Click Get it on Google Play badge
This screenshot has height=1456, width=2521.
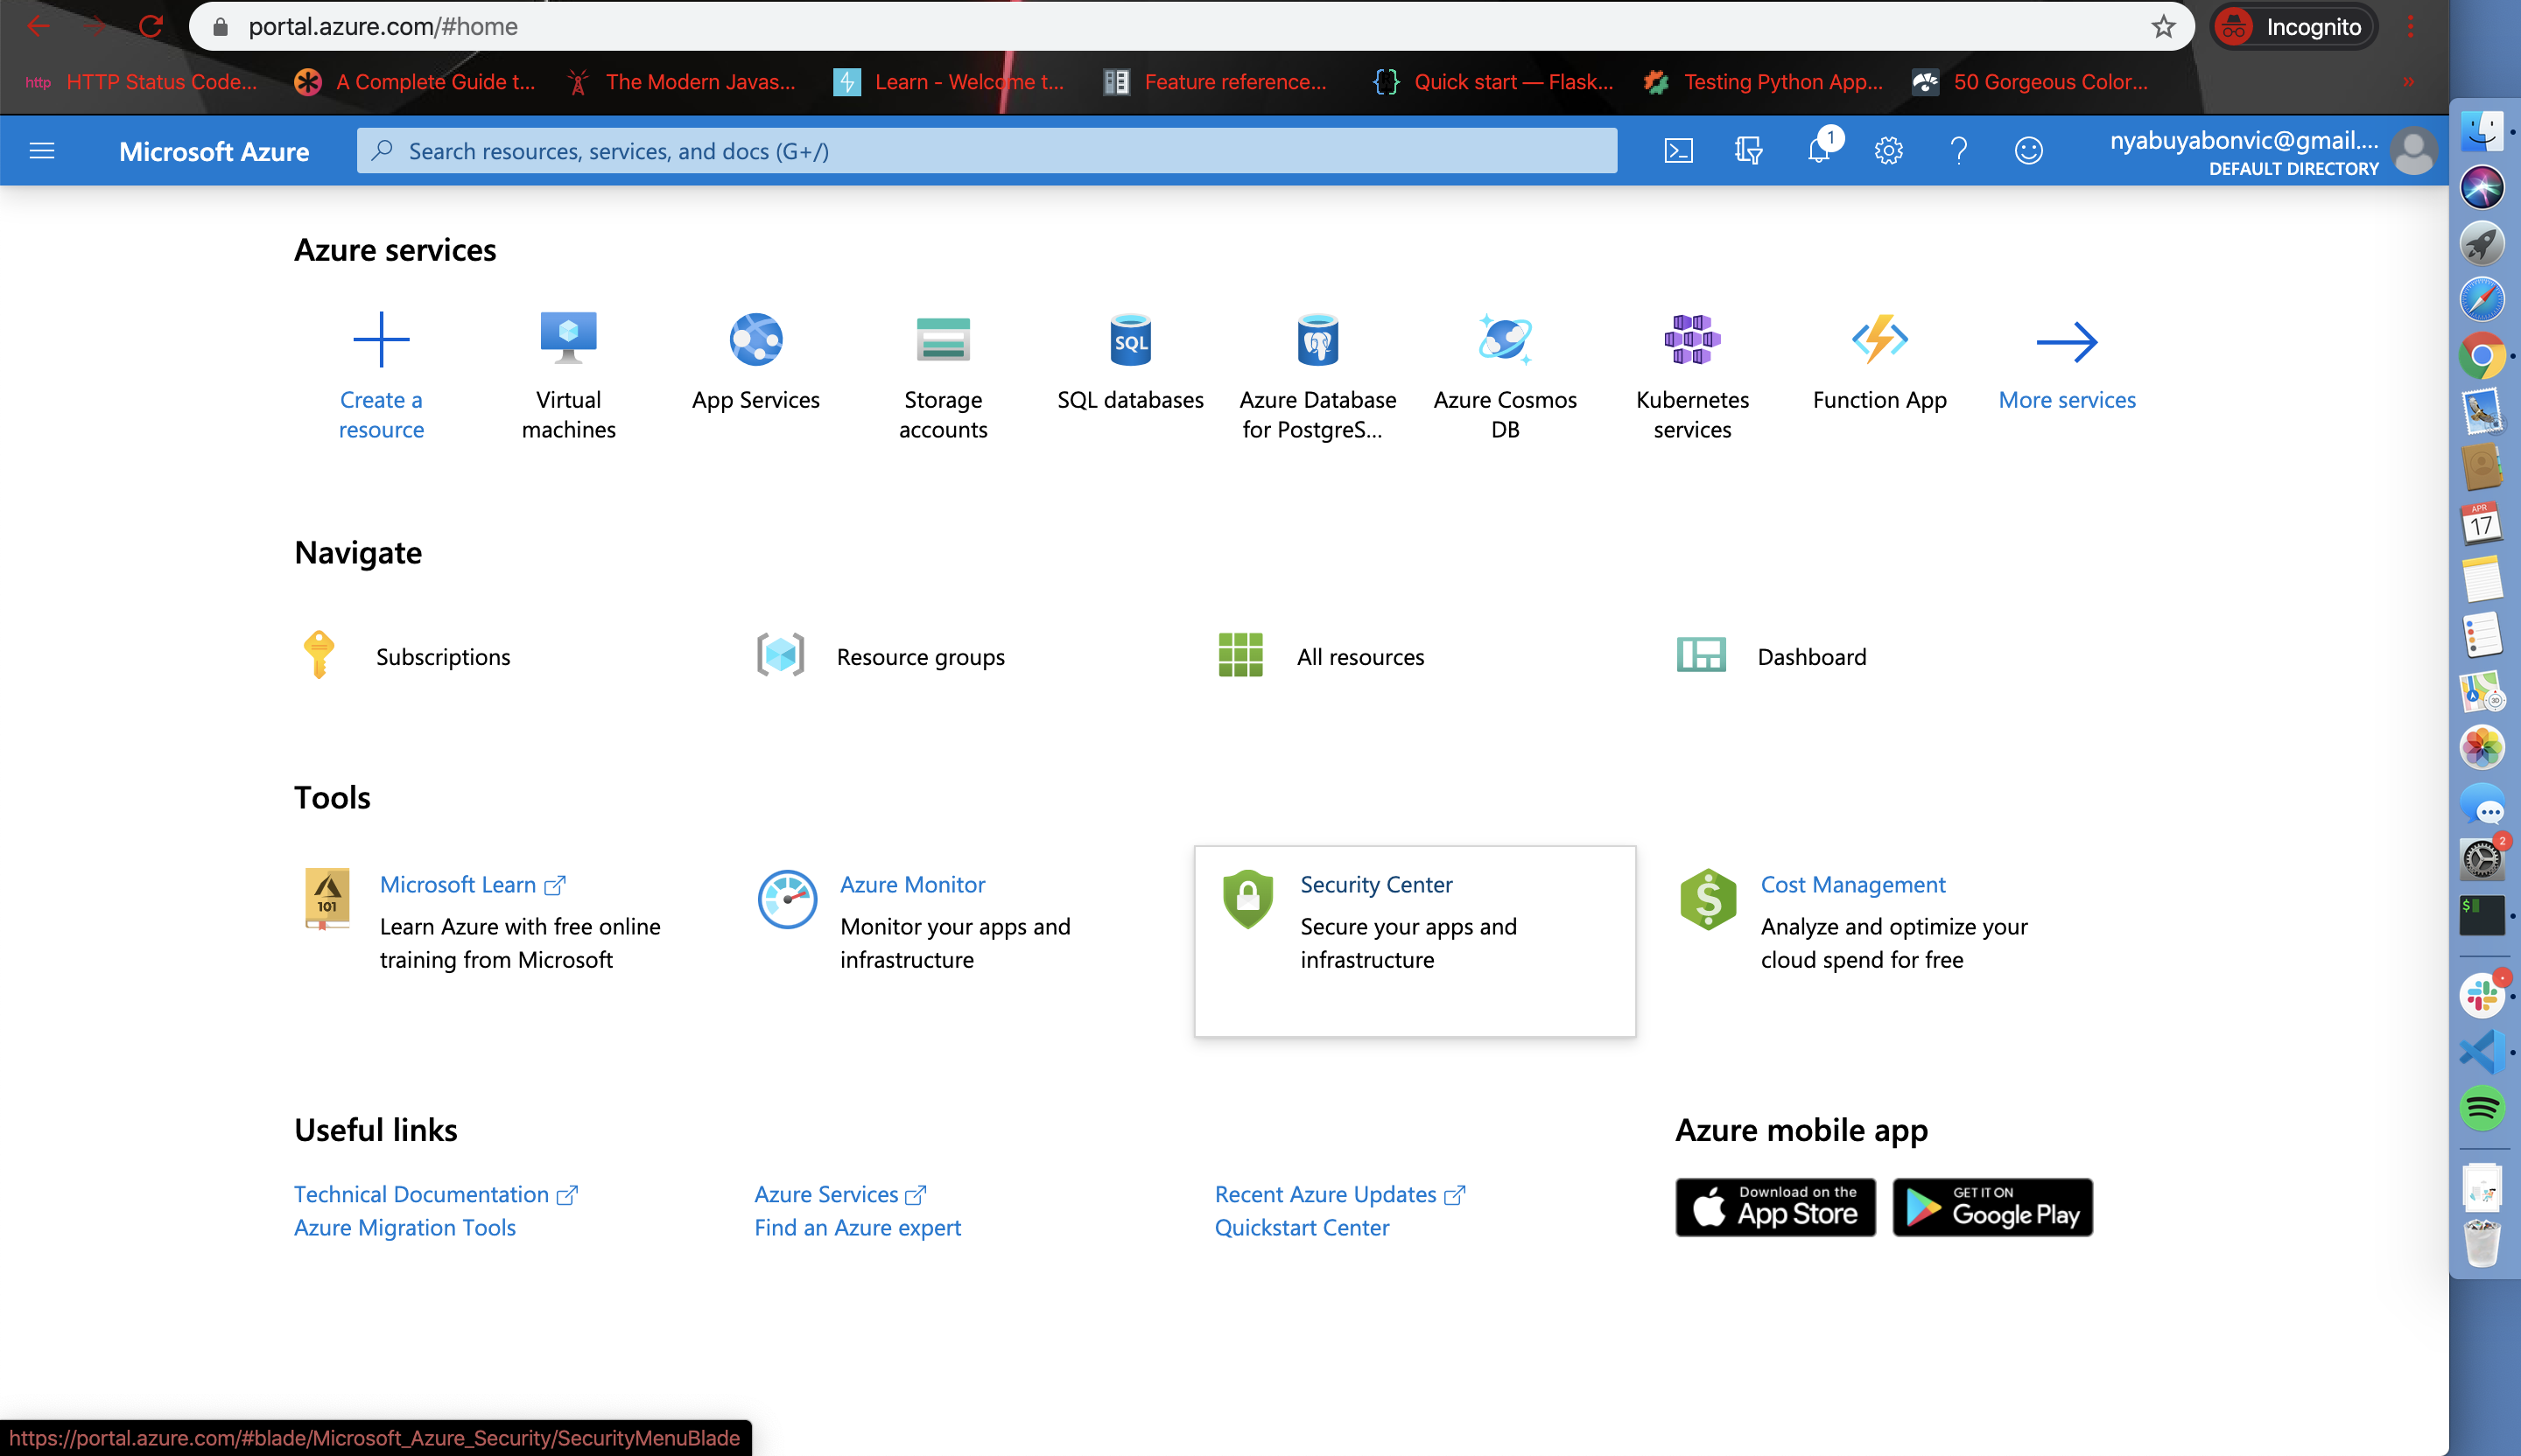[x=1993, y=1207]
